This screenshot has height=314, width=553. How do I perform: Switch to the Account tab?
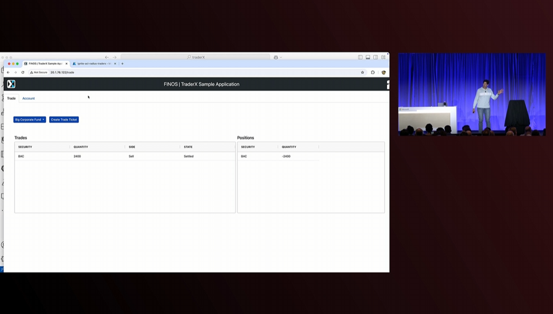29,99
